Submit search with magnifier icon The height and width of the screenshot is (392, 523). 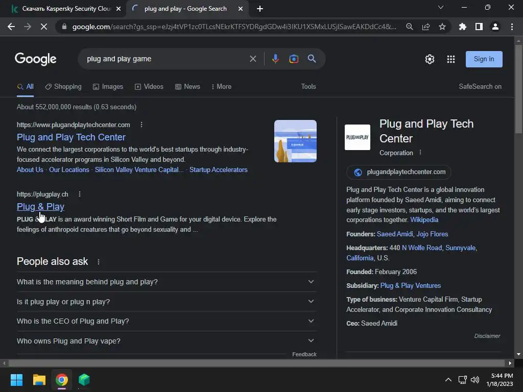312,59
